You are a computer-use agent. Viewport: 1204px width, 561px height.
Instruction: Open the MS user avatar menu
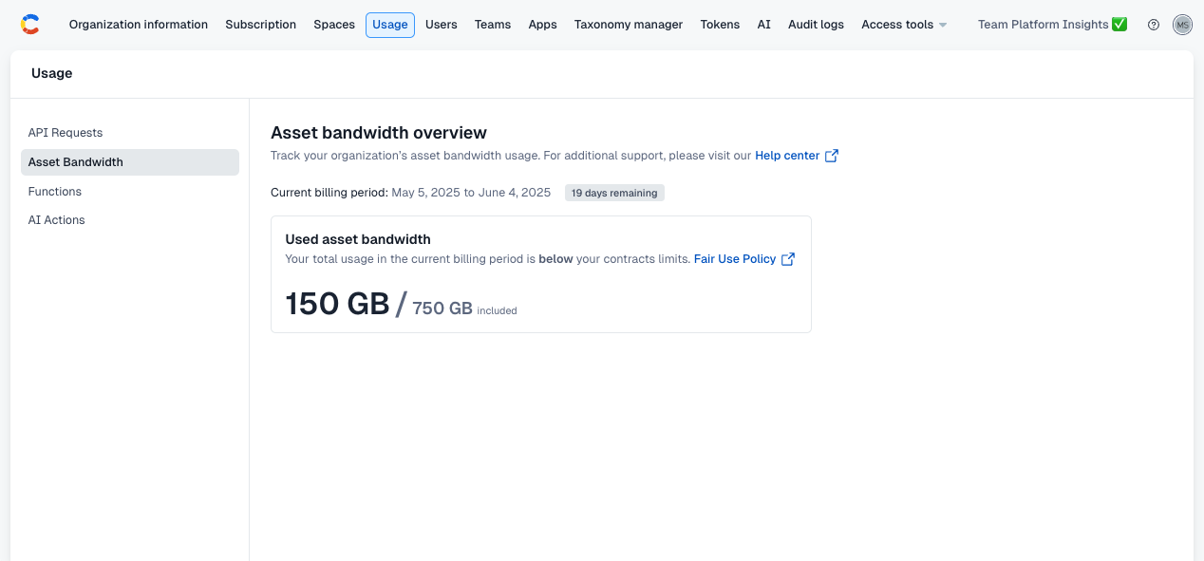coord(1182,25)
